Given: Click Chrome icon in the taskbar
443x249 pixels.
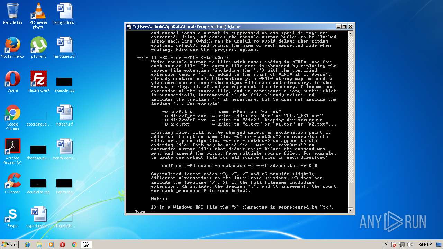Looking at the screenshot, I should [74, 245].
